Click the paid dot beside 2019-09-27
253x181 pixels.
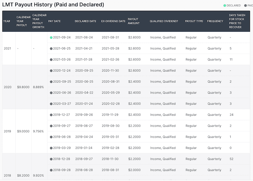tap(51, 126)
